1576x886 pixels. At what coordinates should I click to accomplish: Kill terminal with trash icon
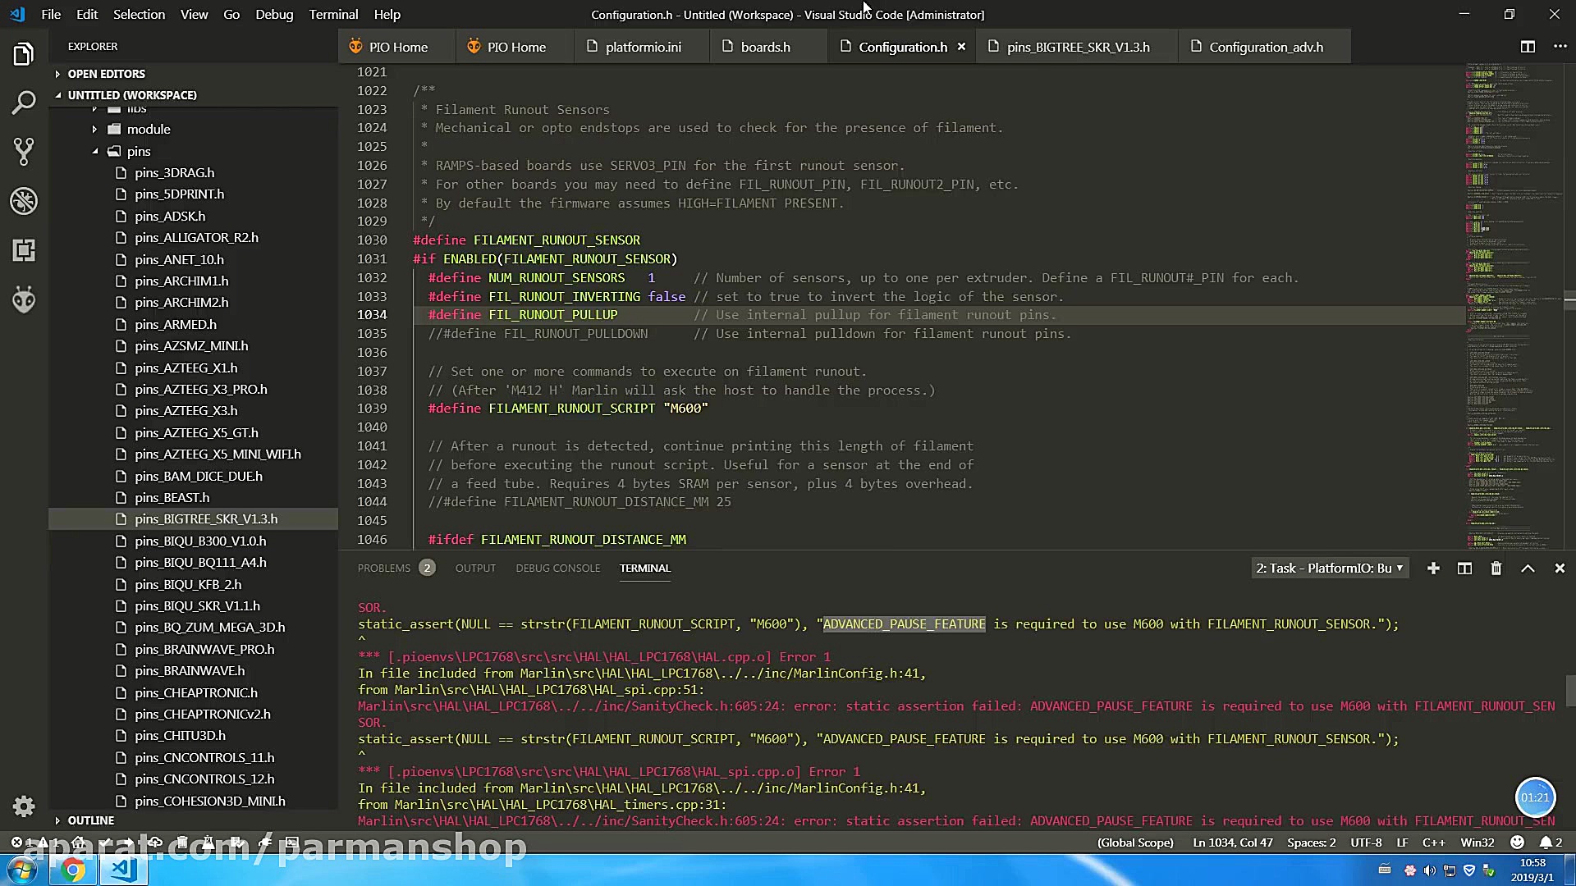pos(1496,568)
